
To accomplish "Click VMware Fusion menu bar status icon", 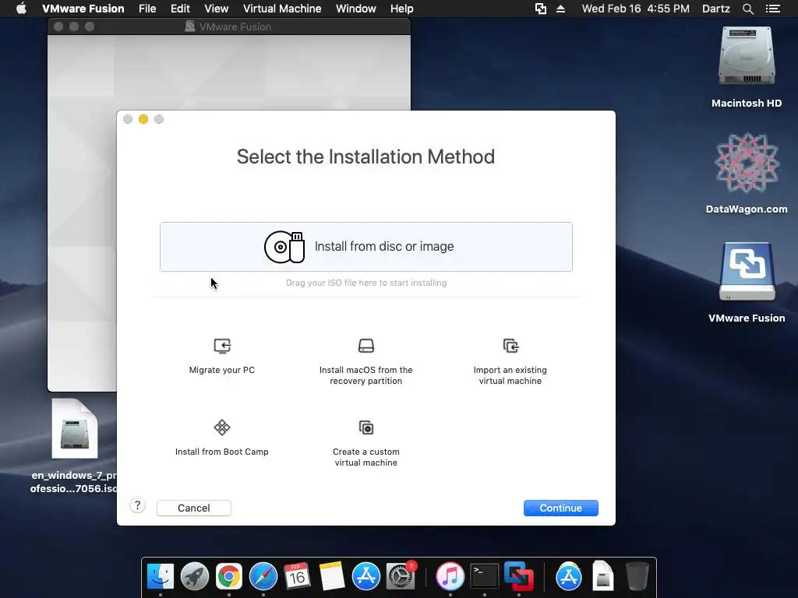I will 541,9.
